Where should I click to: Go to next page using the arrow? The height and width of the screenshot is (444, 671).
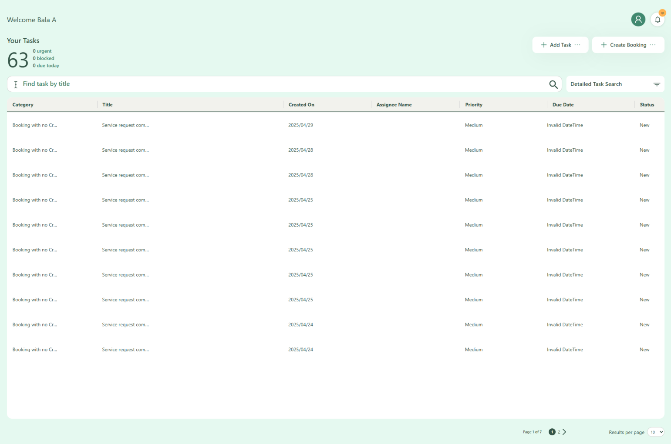coord(564,432)
